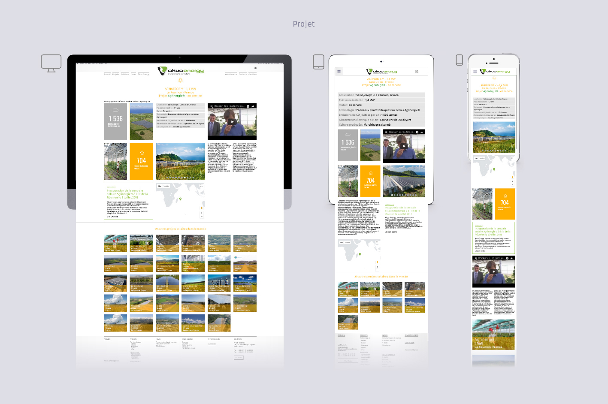
Task: Click the grey 1 536 tonnes tile on desktop
Action: point(115,121)
